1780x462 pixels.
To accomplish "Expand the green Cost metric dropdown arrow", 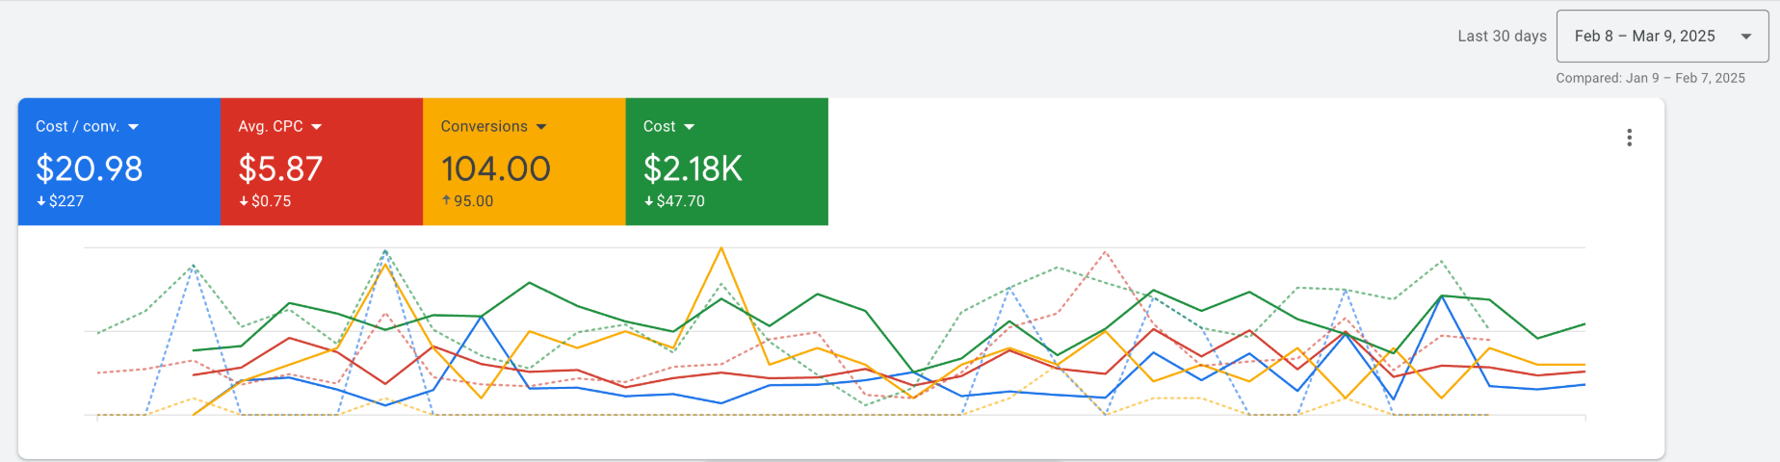I will (x=689, y=127).
